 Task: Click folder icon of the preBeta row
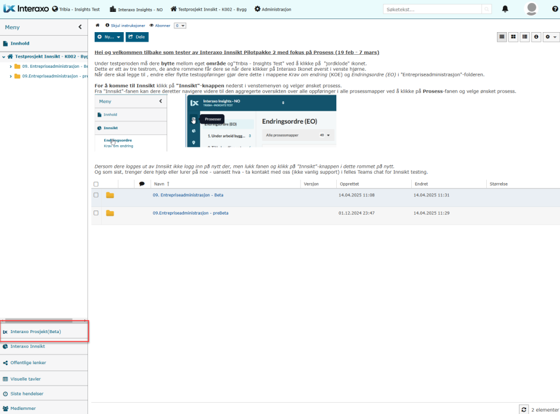(x=110, y=213)
